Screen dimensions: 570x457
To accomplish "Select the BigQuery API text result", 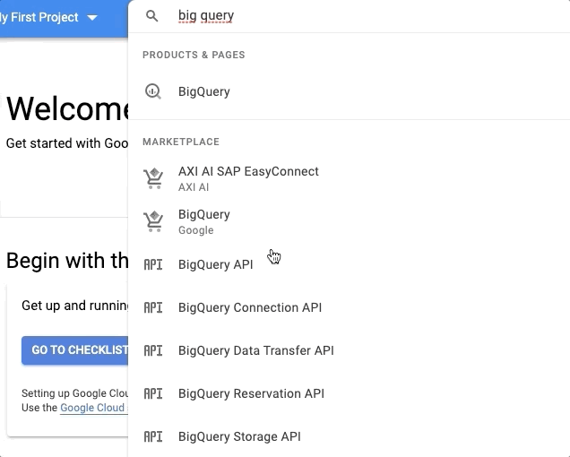I will coord(215,264).
